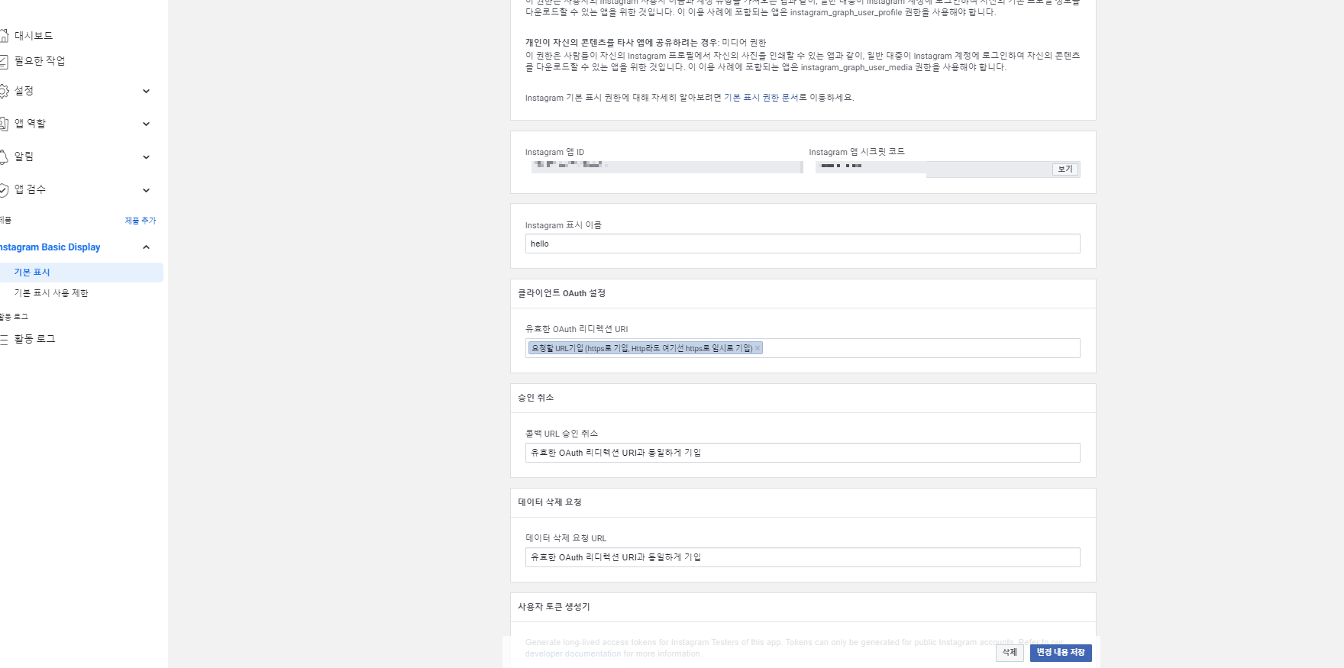Expand the 앱 역할 chevron
1344x668 pixels.
146,124
